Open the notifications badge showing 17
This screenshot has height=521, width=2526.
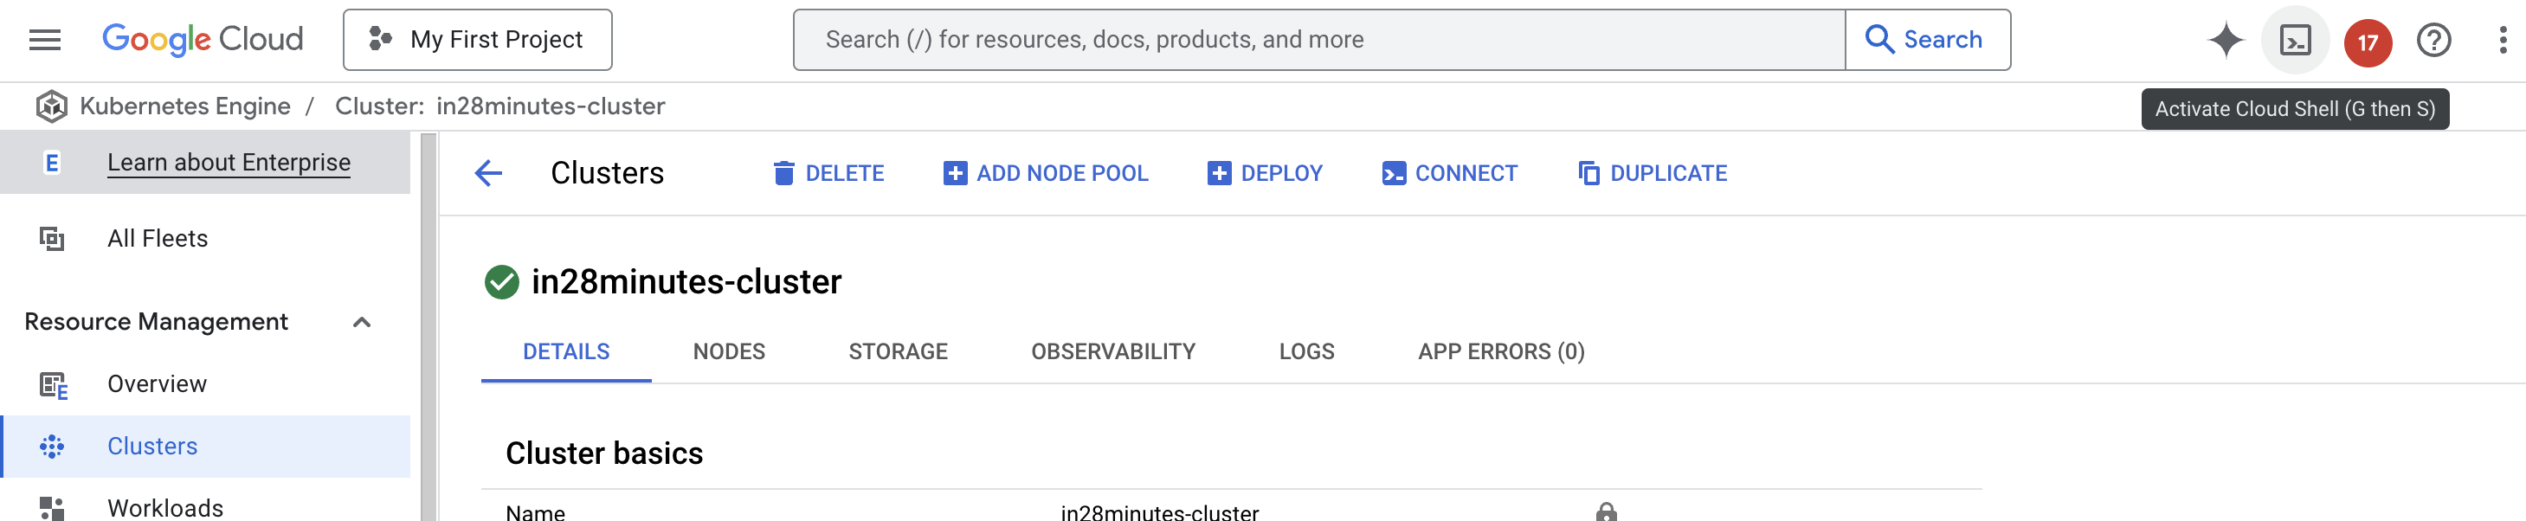(2367, 42)
